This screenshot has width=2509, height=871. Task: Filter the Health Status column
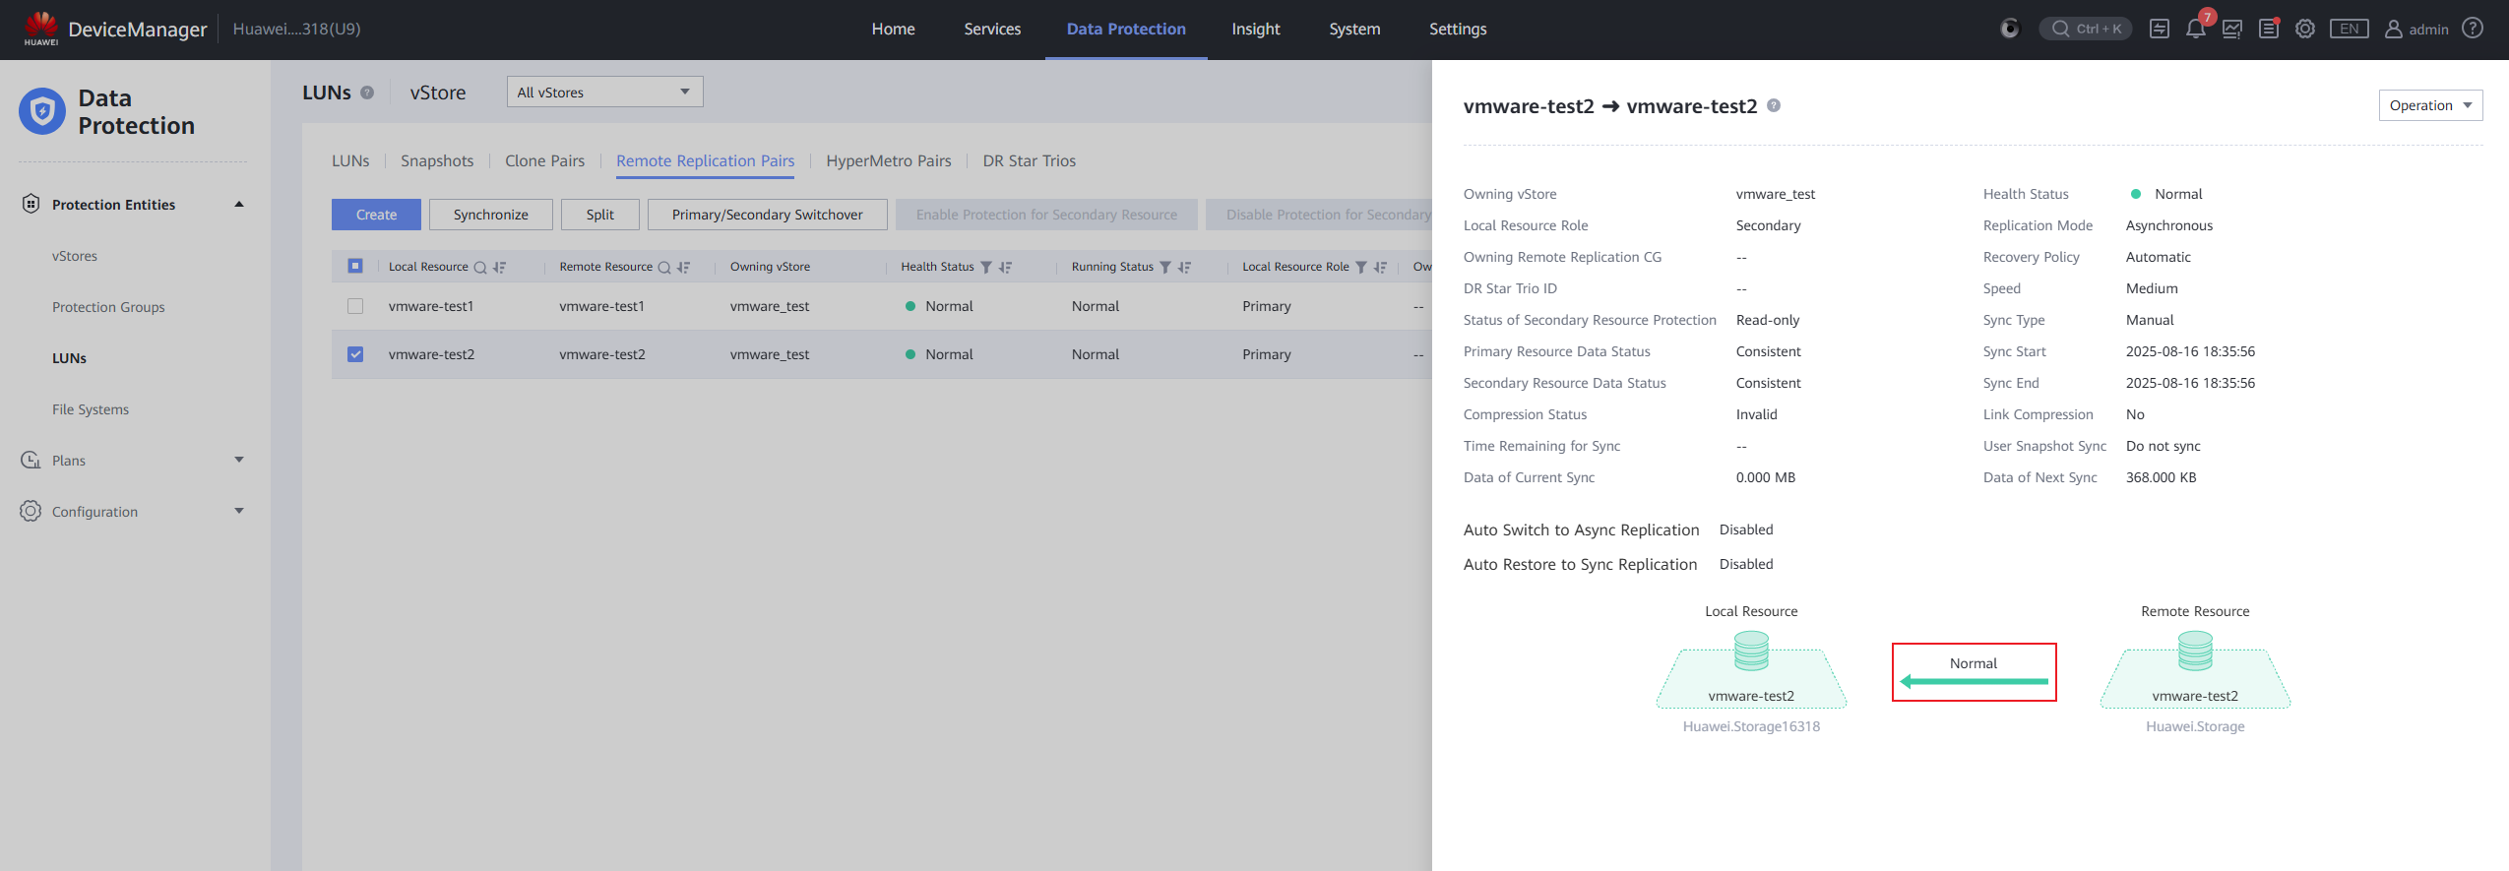pos(986,267)
